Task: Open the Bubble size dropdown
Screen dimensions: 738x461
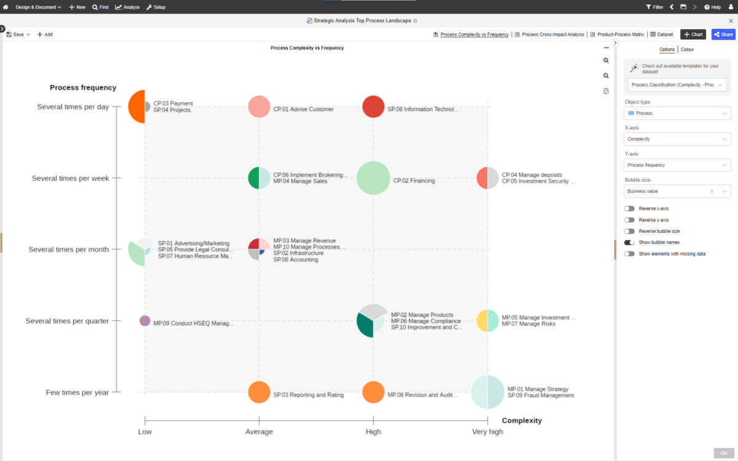Action: point(677,191)
